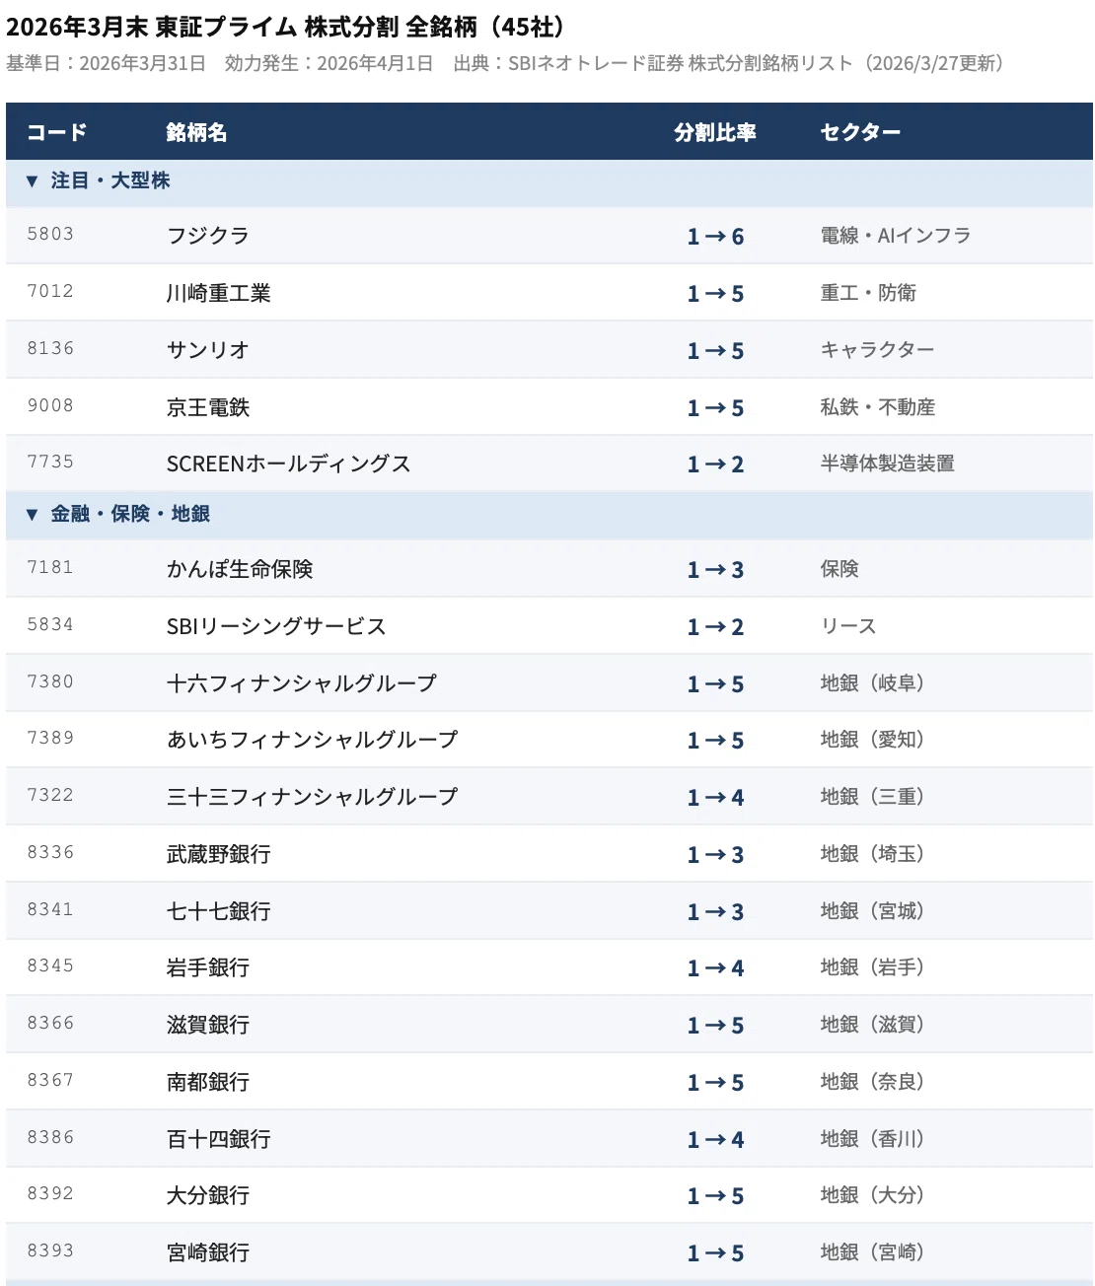
Task: Select the SBIリーシングサービス stock name
Action: coord(276,626)
